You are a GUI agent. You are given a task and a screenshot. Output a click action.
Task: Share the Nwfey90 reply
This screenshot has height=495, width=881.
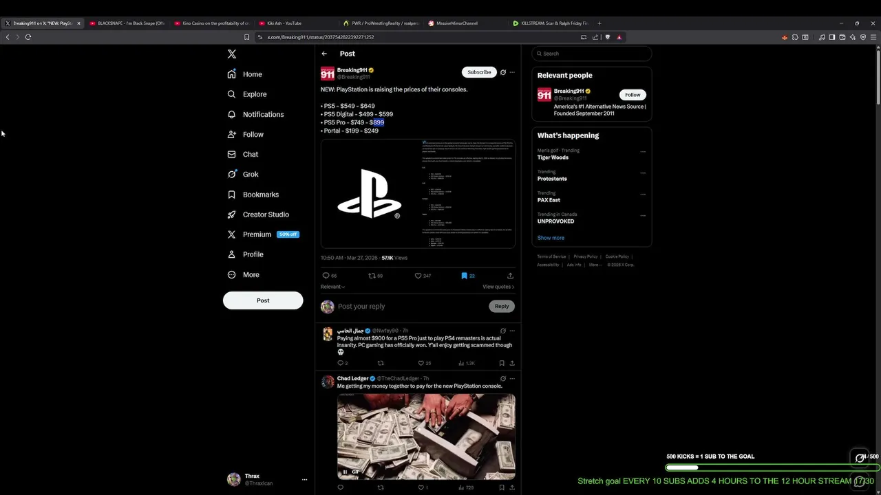[x=512, y=363]
